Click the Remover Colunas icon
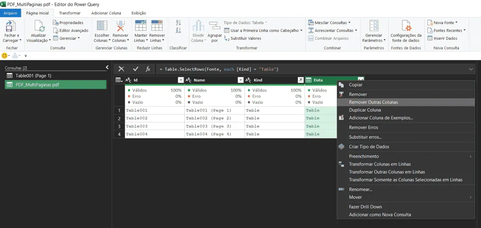 [120, 26]
